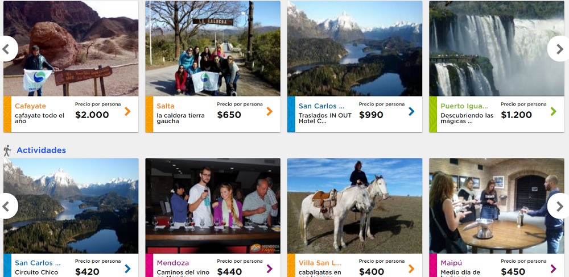Click the green arrow on Puerto Iguazú card
The image size is (569, 277).
(554, 112)
